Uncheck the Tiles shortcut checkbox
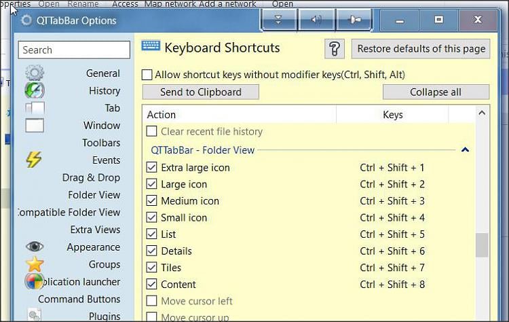The width and height of the screenshot is (509, 322). coord(151,268)
